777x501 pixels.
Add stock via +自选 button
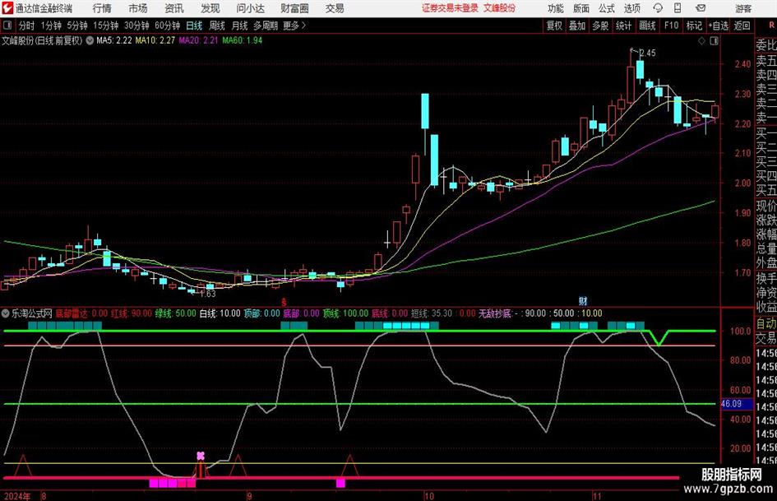(x=718, y=26)
